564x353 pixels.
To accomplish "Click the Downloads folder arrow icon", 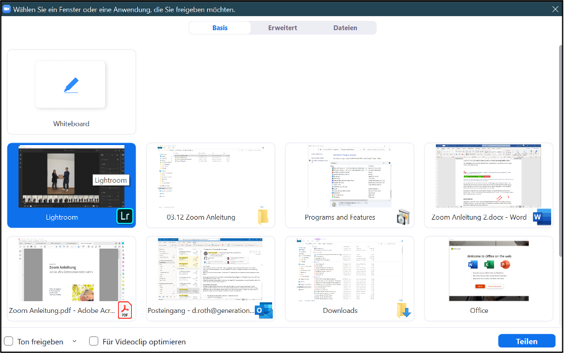I will point(404,310).
